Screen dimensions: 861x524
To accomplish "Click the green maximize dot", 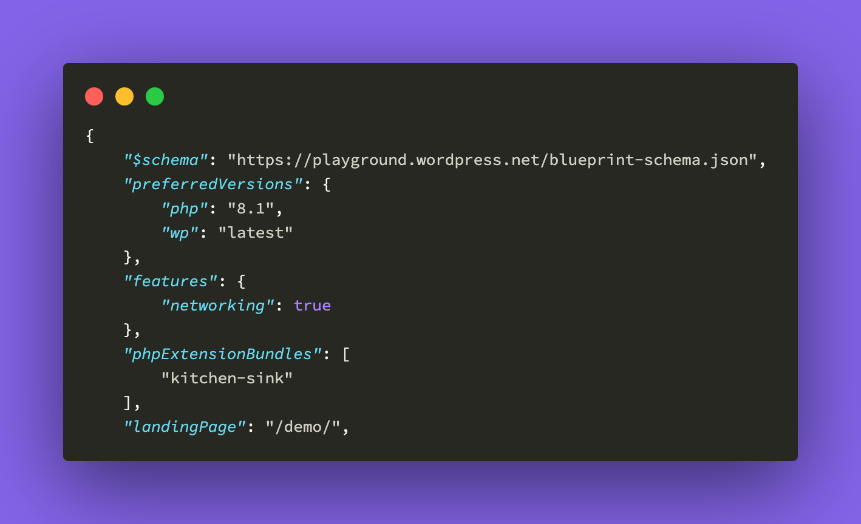I will [x=155, y=96].
